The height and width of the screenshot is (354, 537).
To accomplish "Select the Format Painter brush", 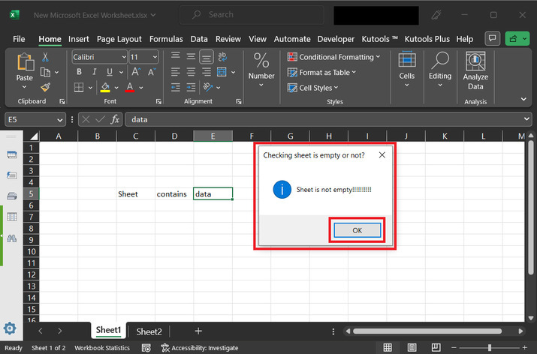I will coord(46,87).
